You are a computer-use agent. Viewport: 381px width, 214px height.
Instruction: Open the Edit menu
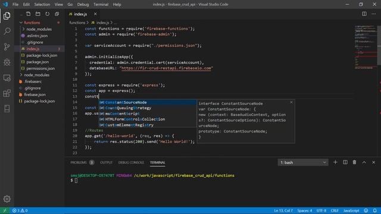26,4
